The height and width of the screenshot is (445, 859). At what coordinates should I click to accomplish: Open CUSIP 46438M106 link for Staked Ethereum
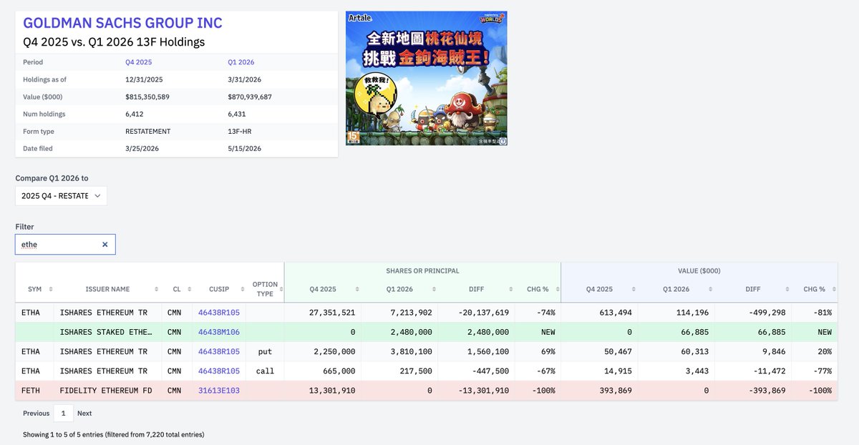click(219, 332)
